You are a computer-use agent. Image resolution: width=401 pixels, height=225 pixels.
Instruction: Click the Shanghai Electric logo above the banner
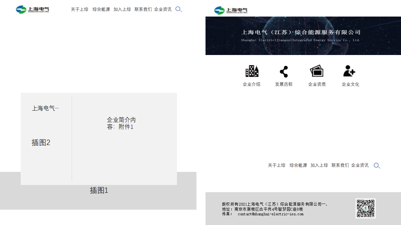(231, 10)
